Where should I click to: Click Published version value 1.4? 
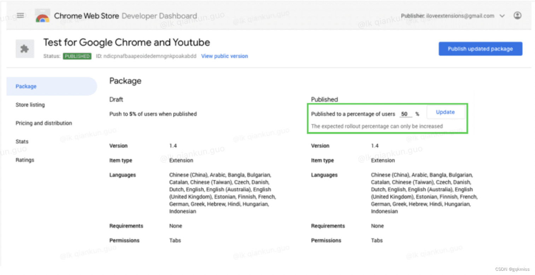[375, 146]
